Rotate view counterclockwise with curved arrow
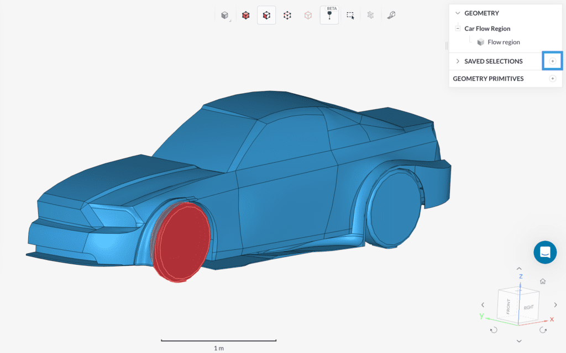566x353 pixels. [494, 329]
